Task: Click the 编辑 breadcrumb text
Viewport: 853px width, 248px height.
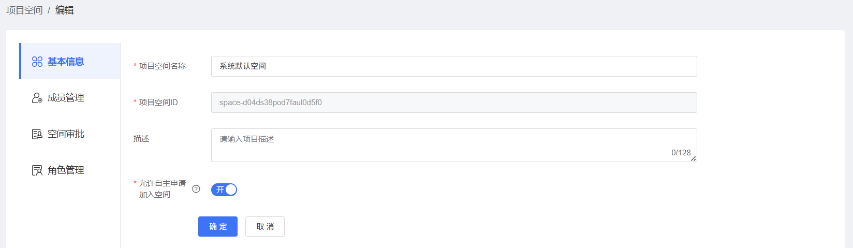Action: [65, 10]
